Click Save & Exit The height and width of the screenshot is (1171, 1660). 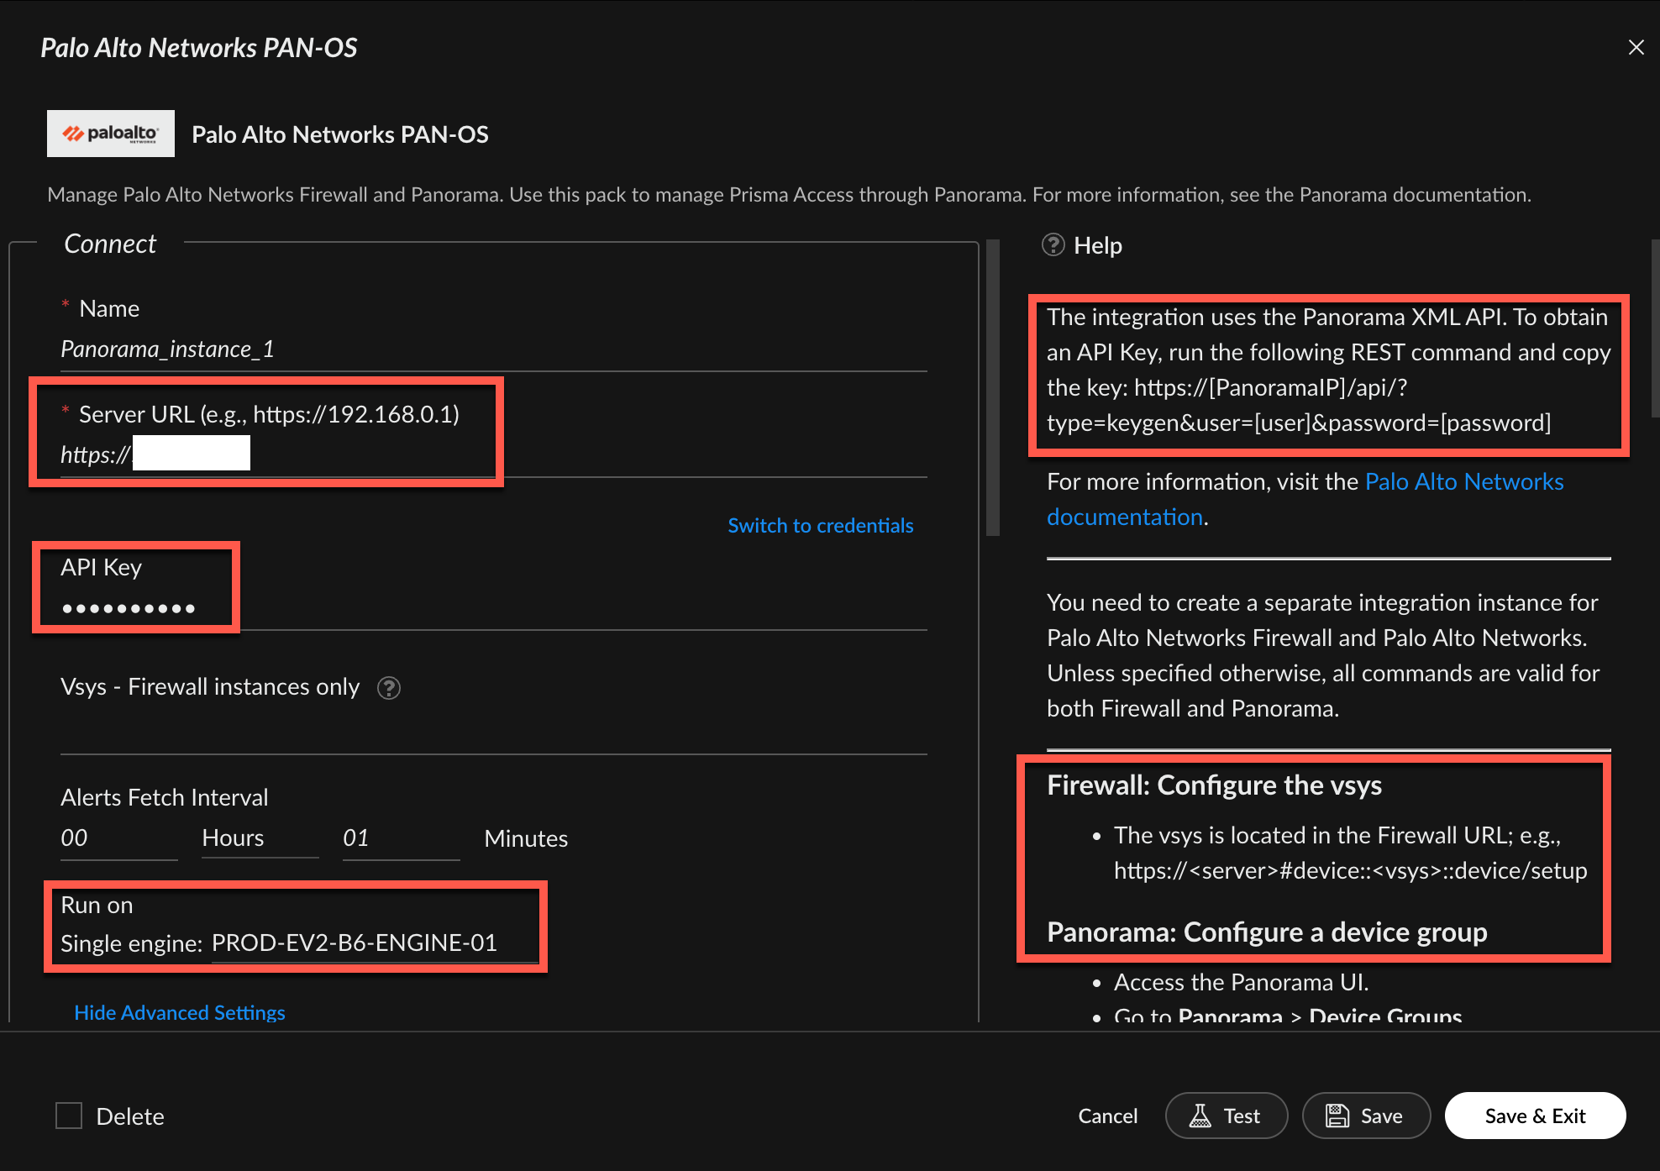(x=1535, y=1116)
